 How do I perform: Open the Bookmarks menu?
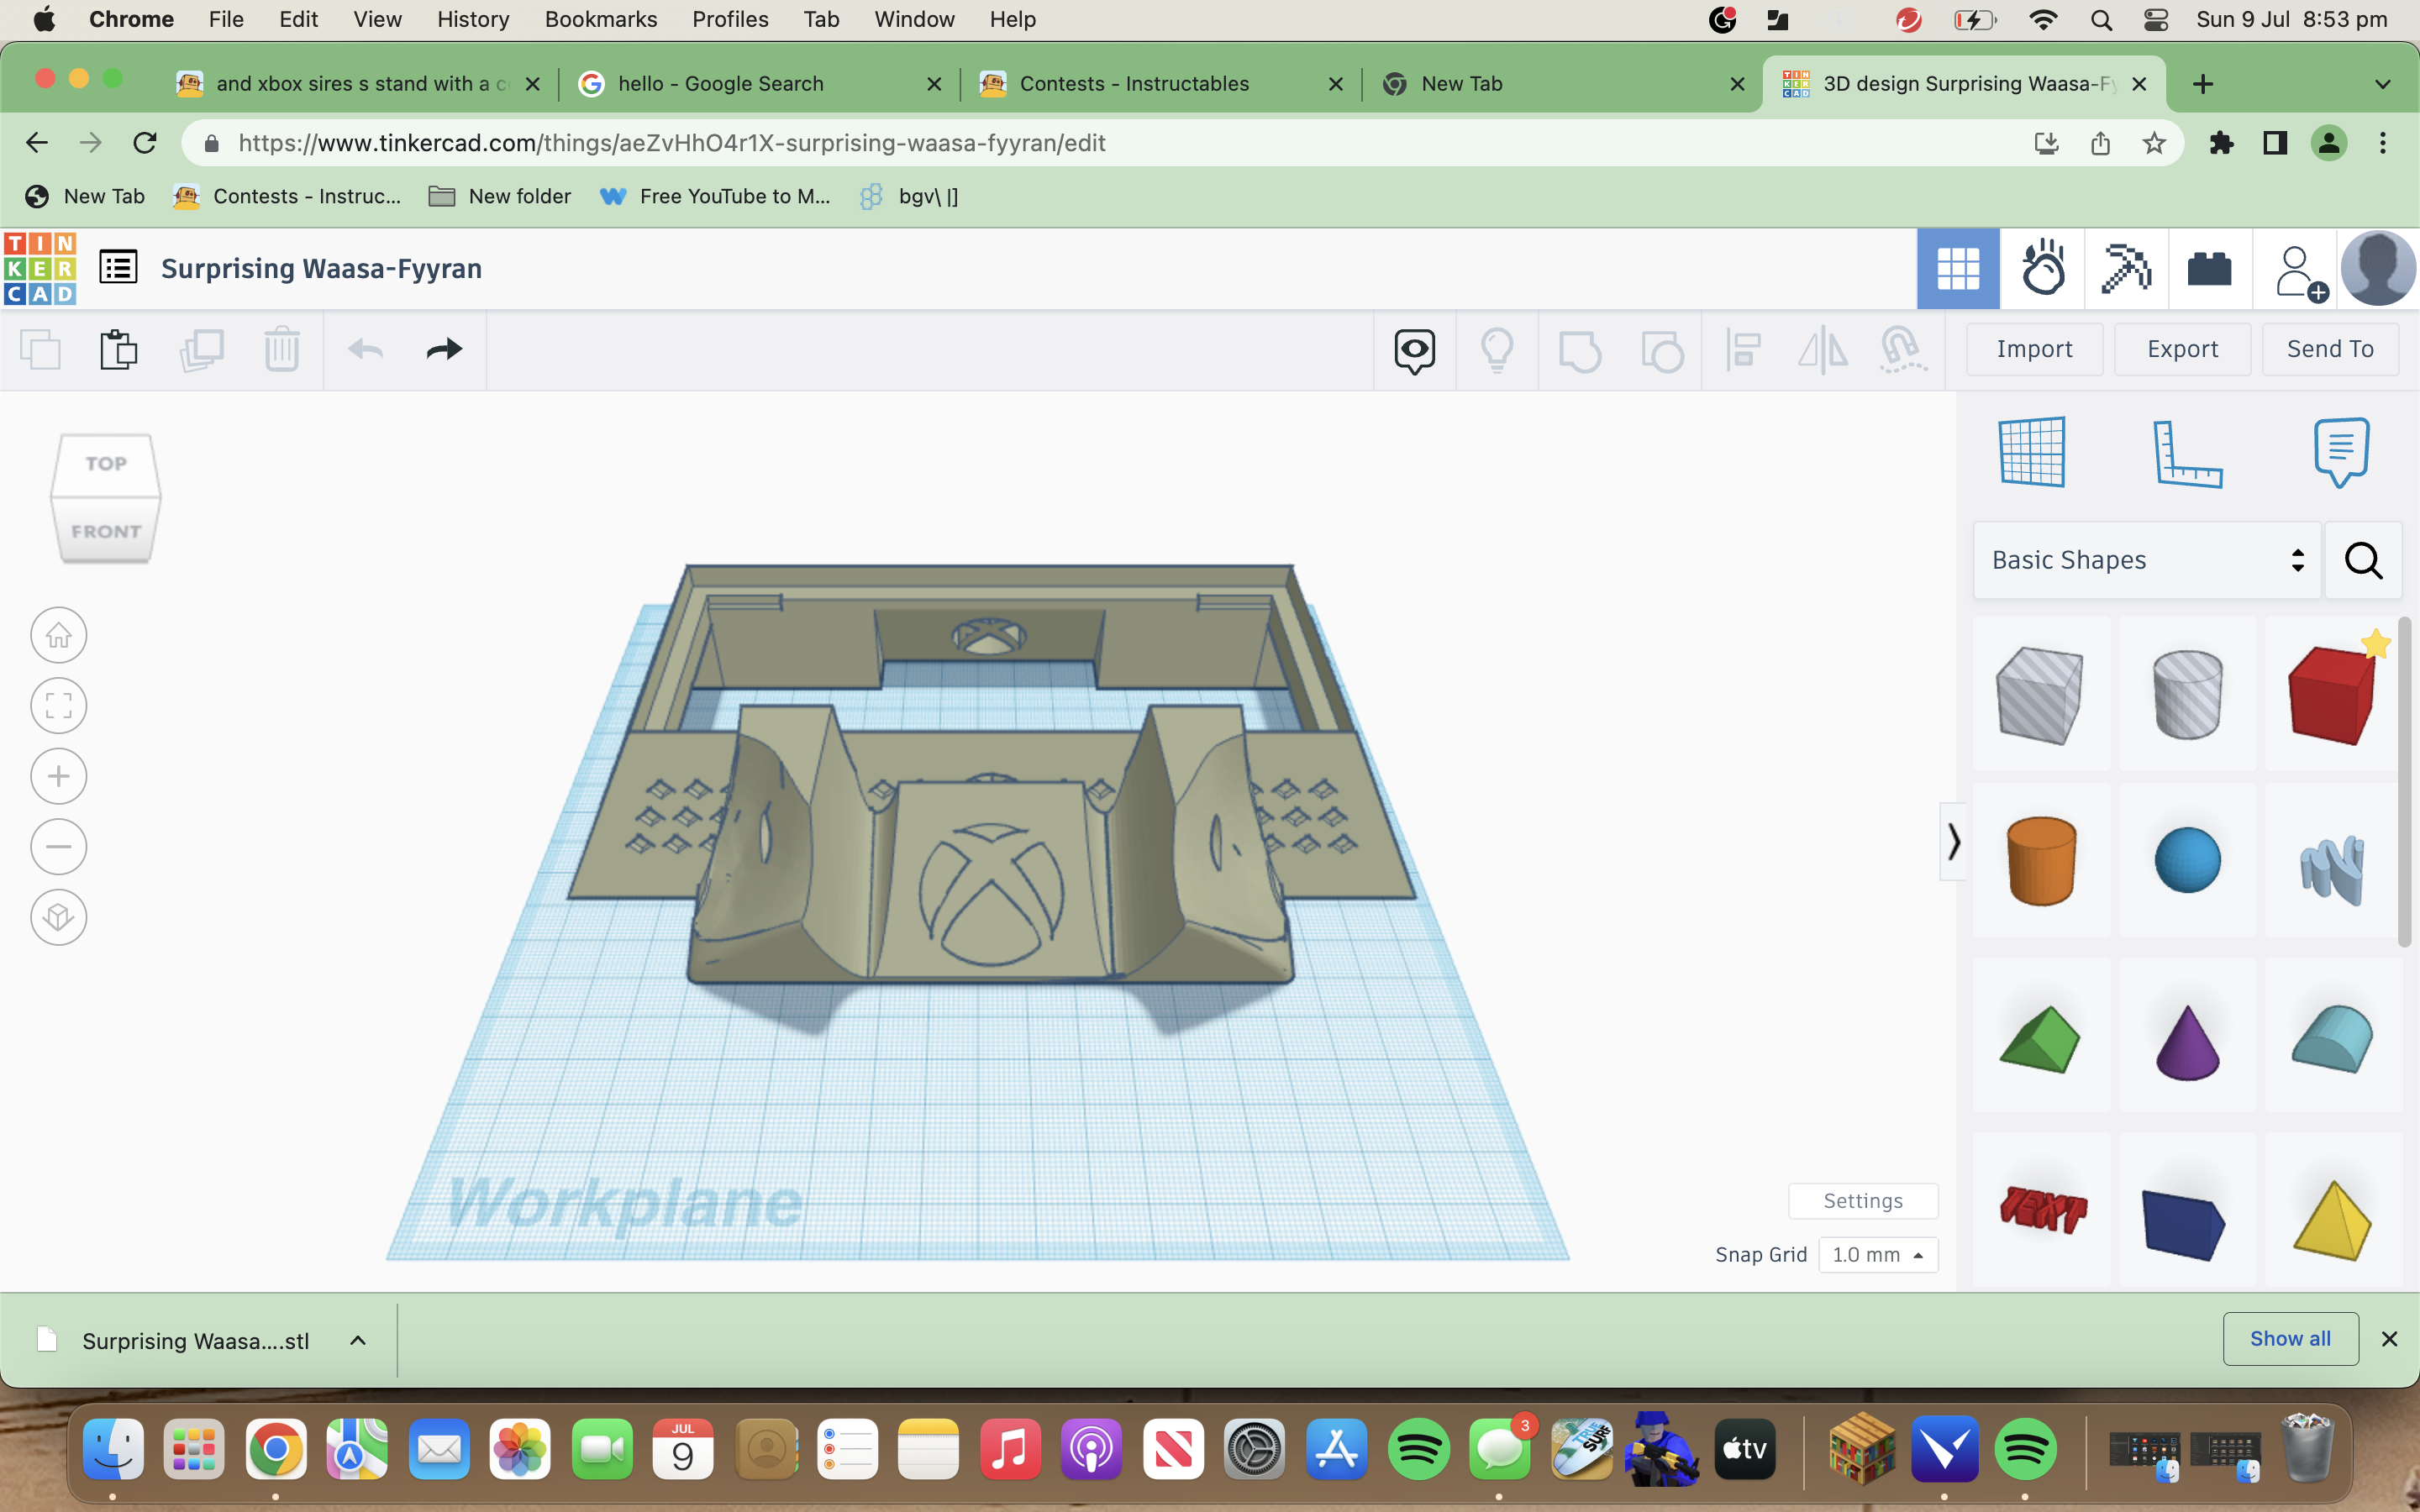[x=601, y=19]
